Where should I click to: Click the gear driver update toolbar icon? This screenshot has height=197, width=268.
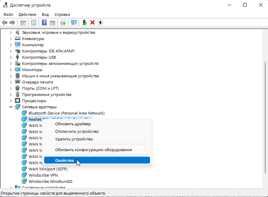pos(63,22)
